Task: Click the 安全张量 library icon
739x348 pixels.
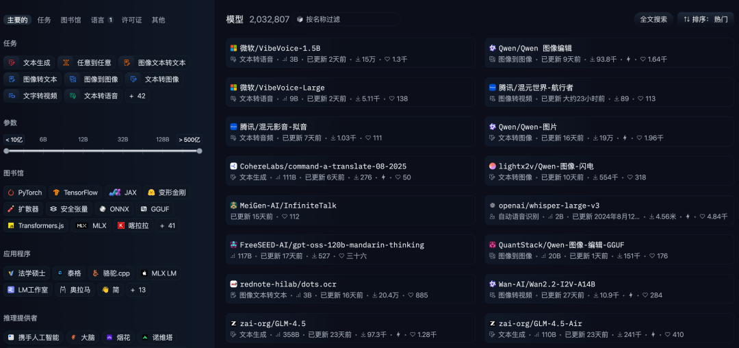Action: point(53,209)
